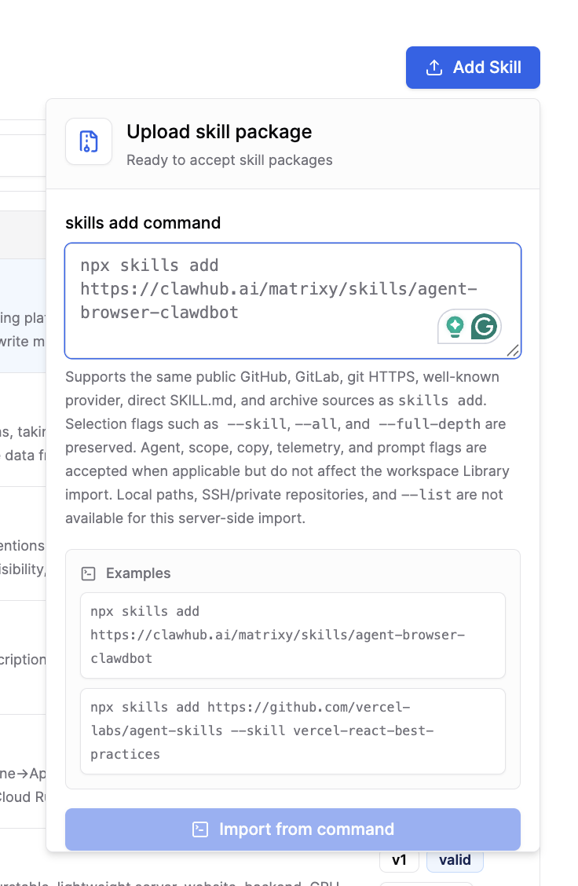The image size is (578, 886).
Task: Click the green lightbulb suggestion icon
Action: tap(455, 327)
